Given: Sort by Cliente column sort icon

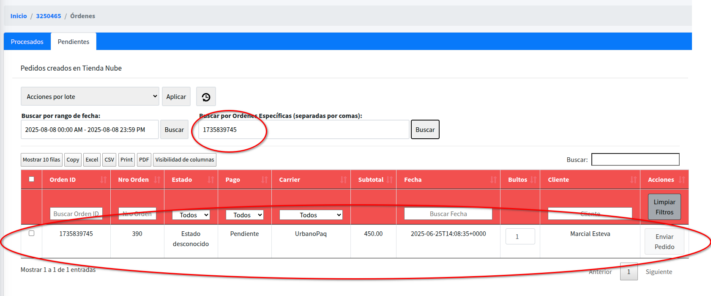Looking at the screenshot, I should coord(633,180).
